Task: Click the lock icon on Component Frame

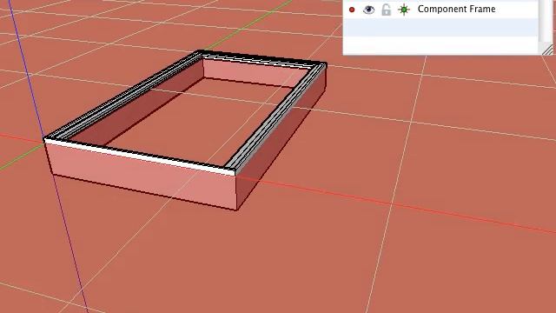Action: click(x=386, y=10)
